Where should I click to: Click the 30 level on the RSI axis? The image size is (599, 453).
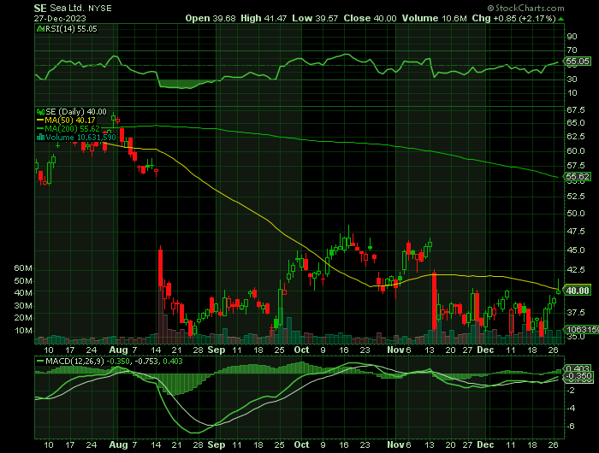click(x=572, y=79)
